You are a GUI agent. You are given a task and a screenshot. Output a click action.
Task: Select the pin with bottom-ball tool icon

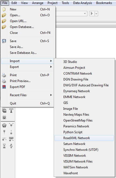(x=11, y=132)
